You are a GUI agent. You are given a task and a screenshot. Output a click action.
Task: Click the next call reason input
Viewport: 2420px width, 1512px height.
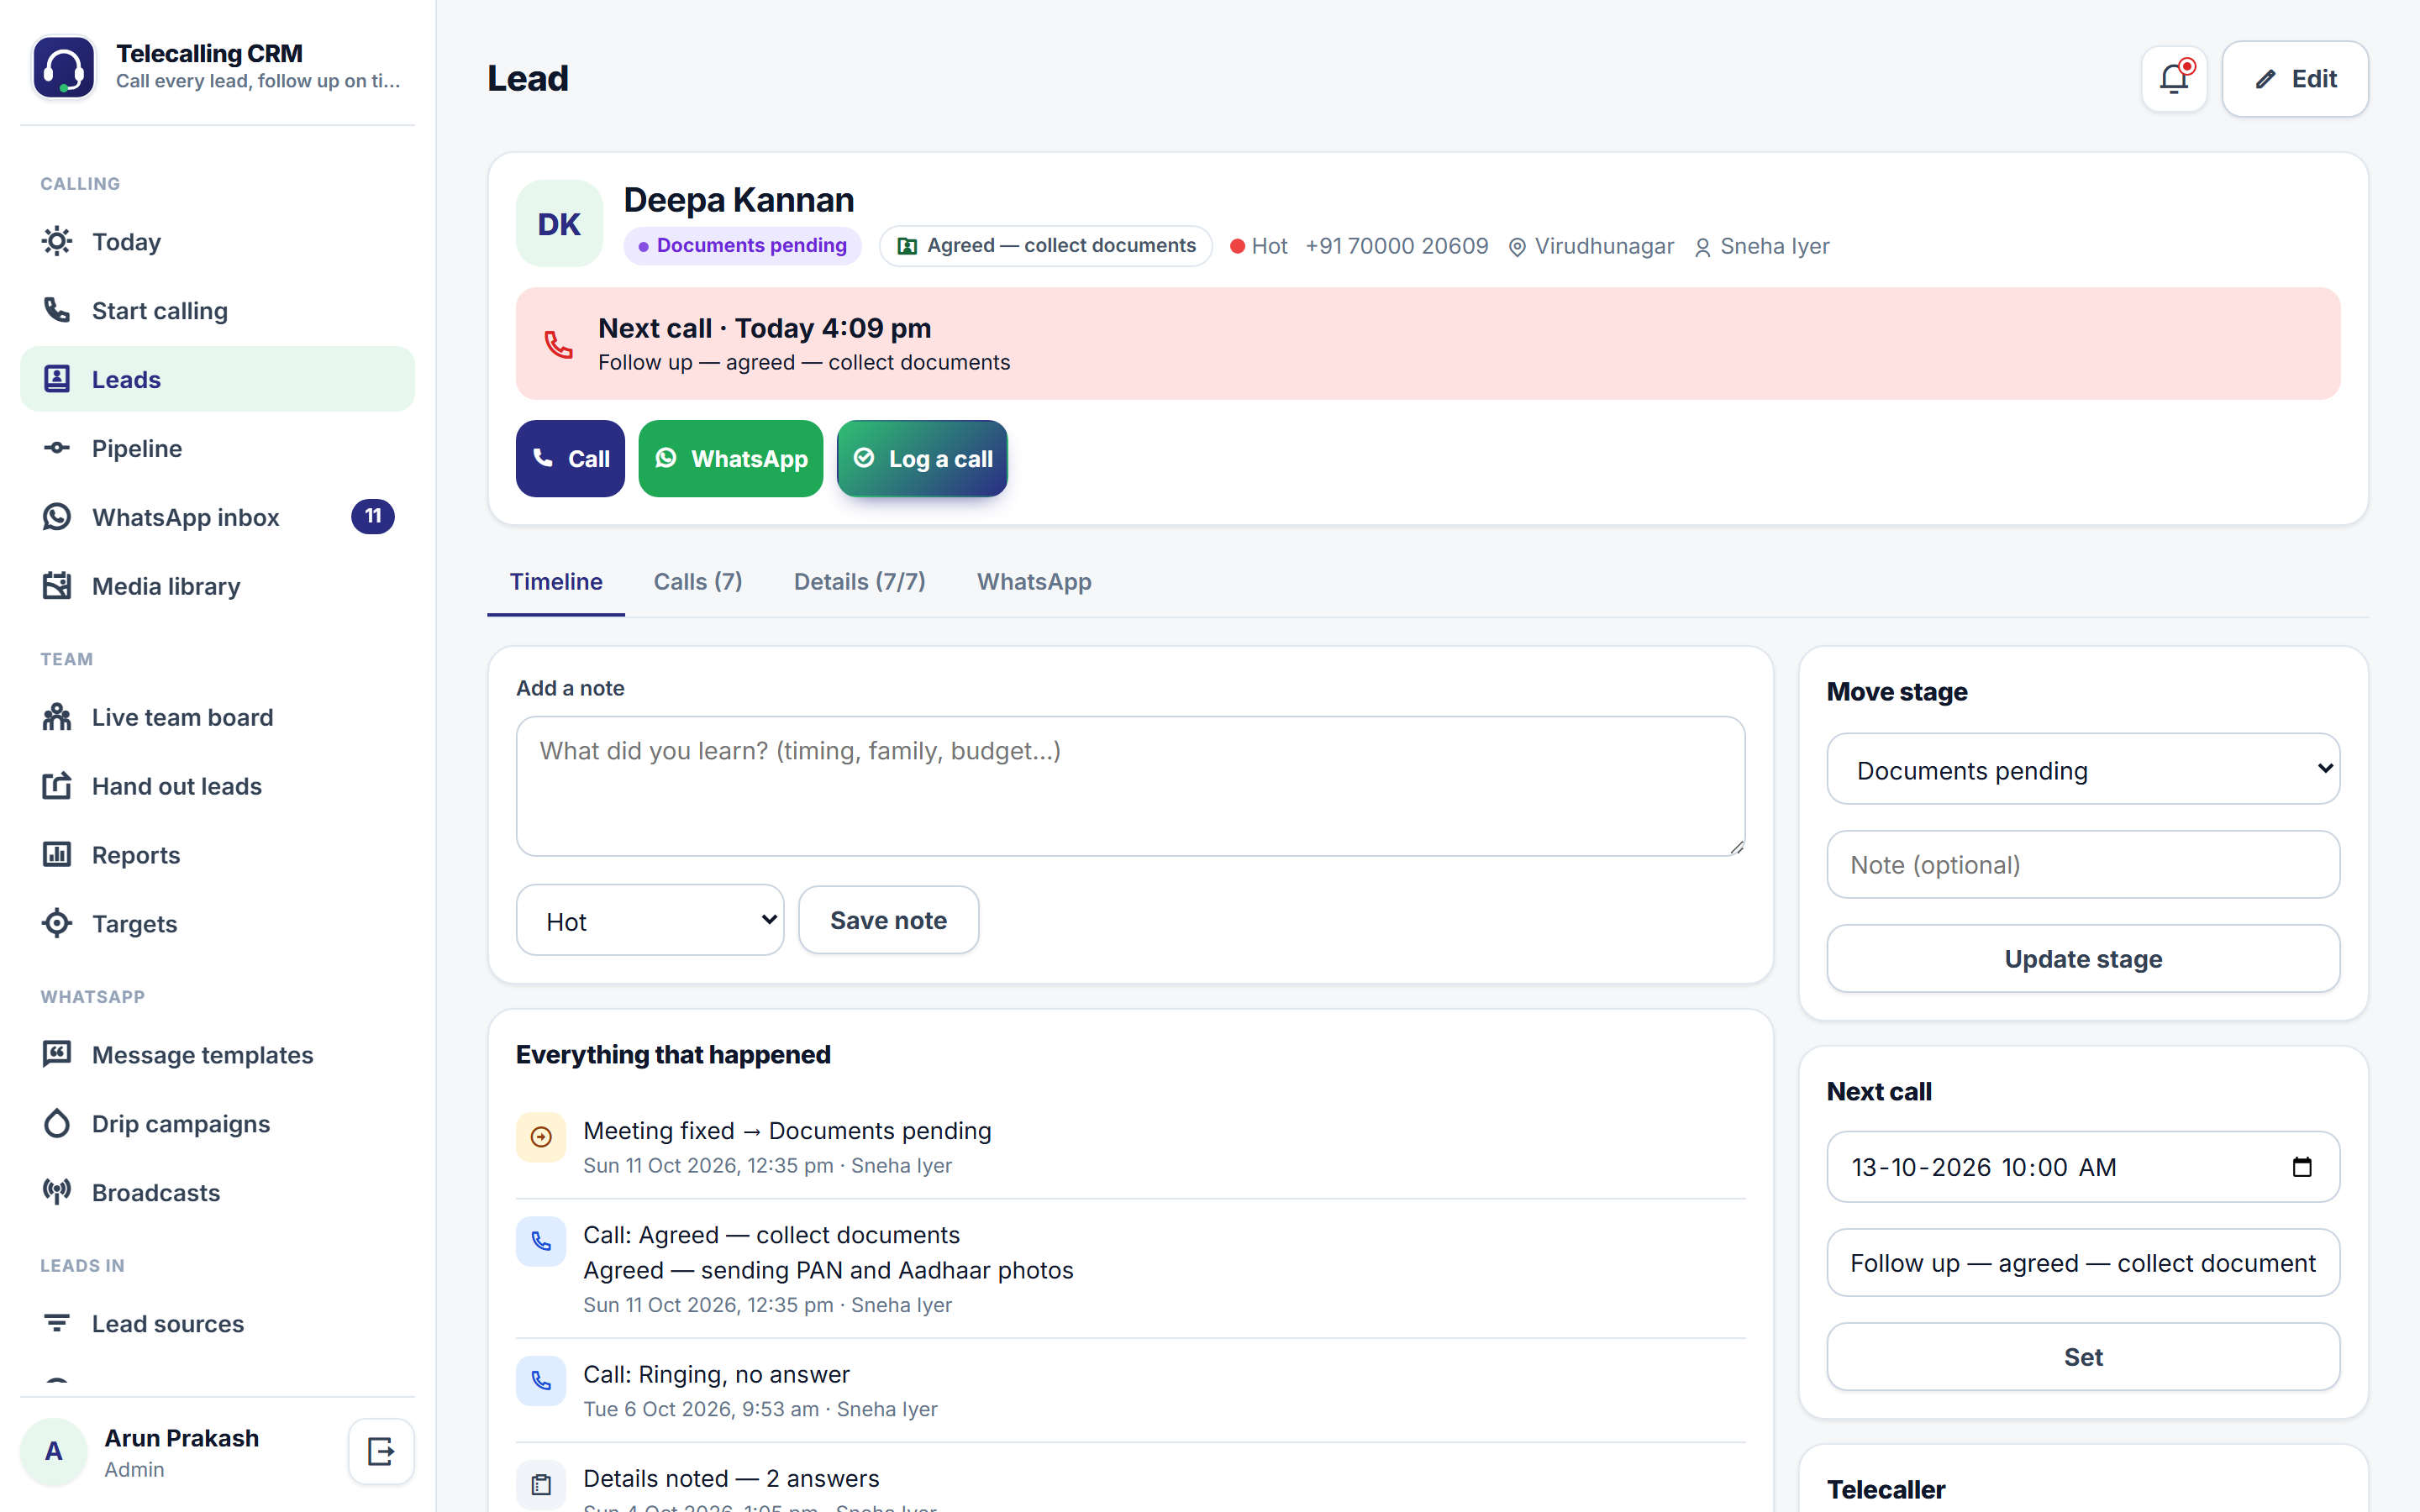(x=2083, y=1263)
